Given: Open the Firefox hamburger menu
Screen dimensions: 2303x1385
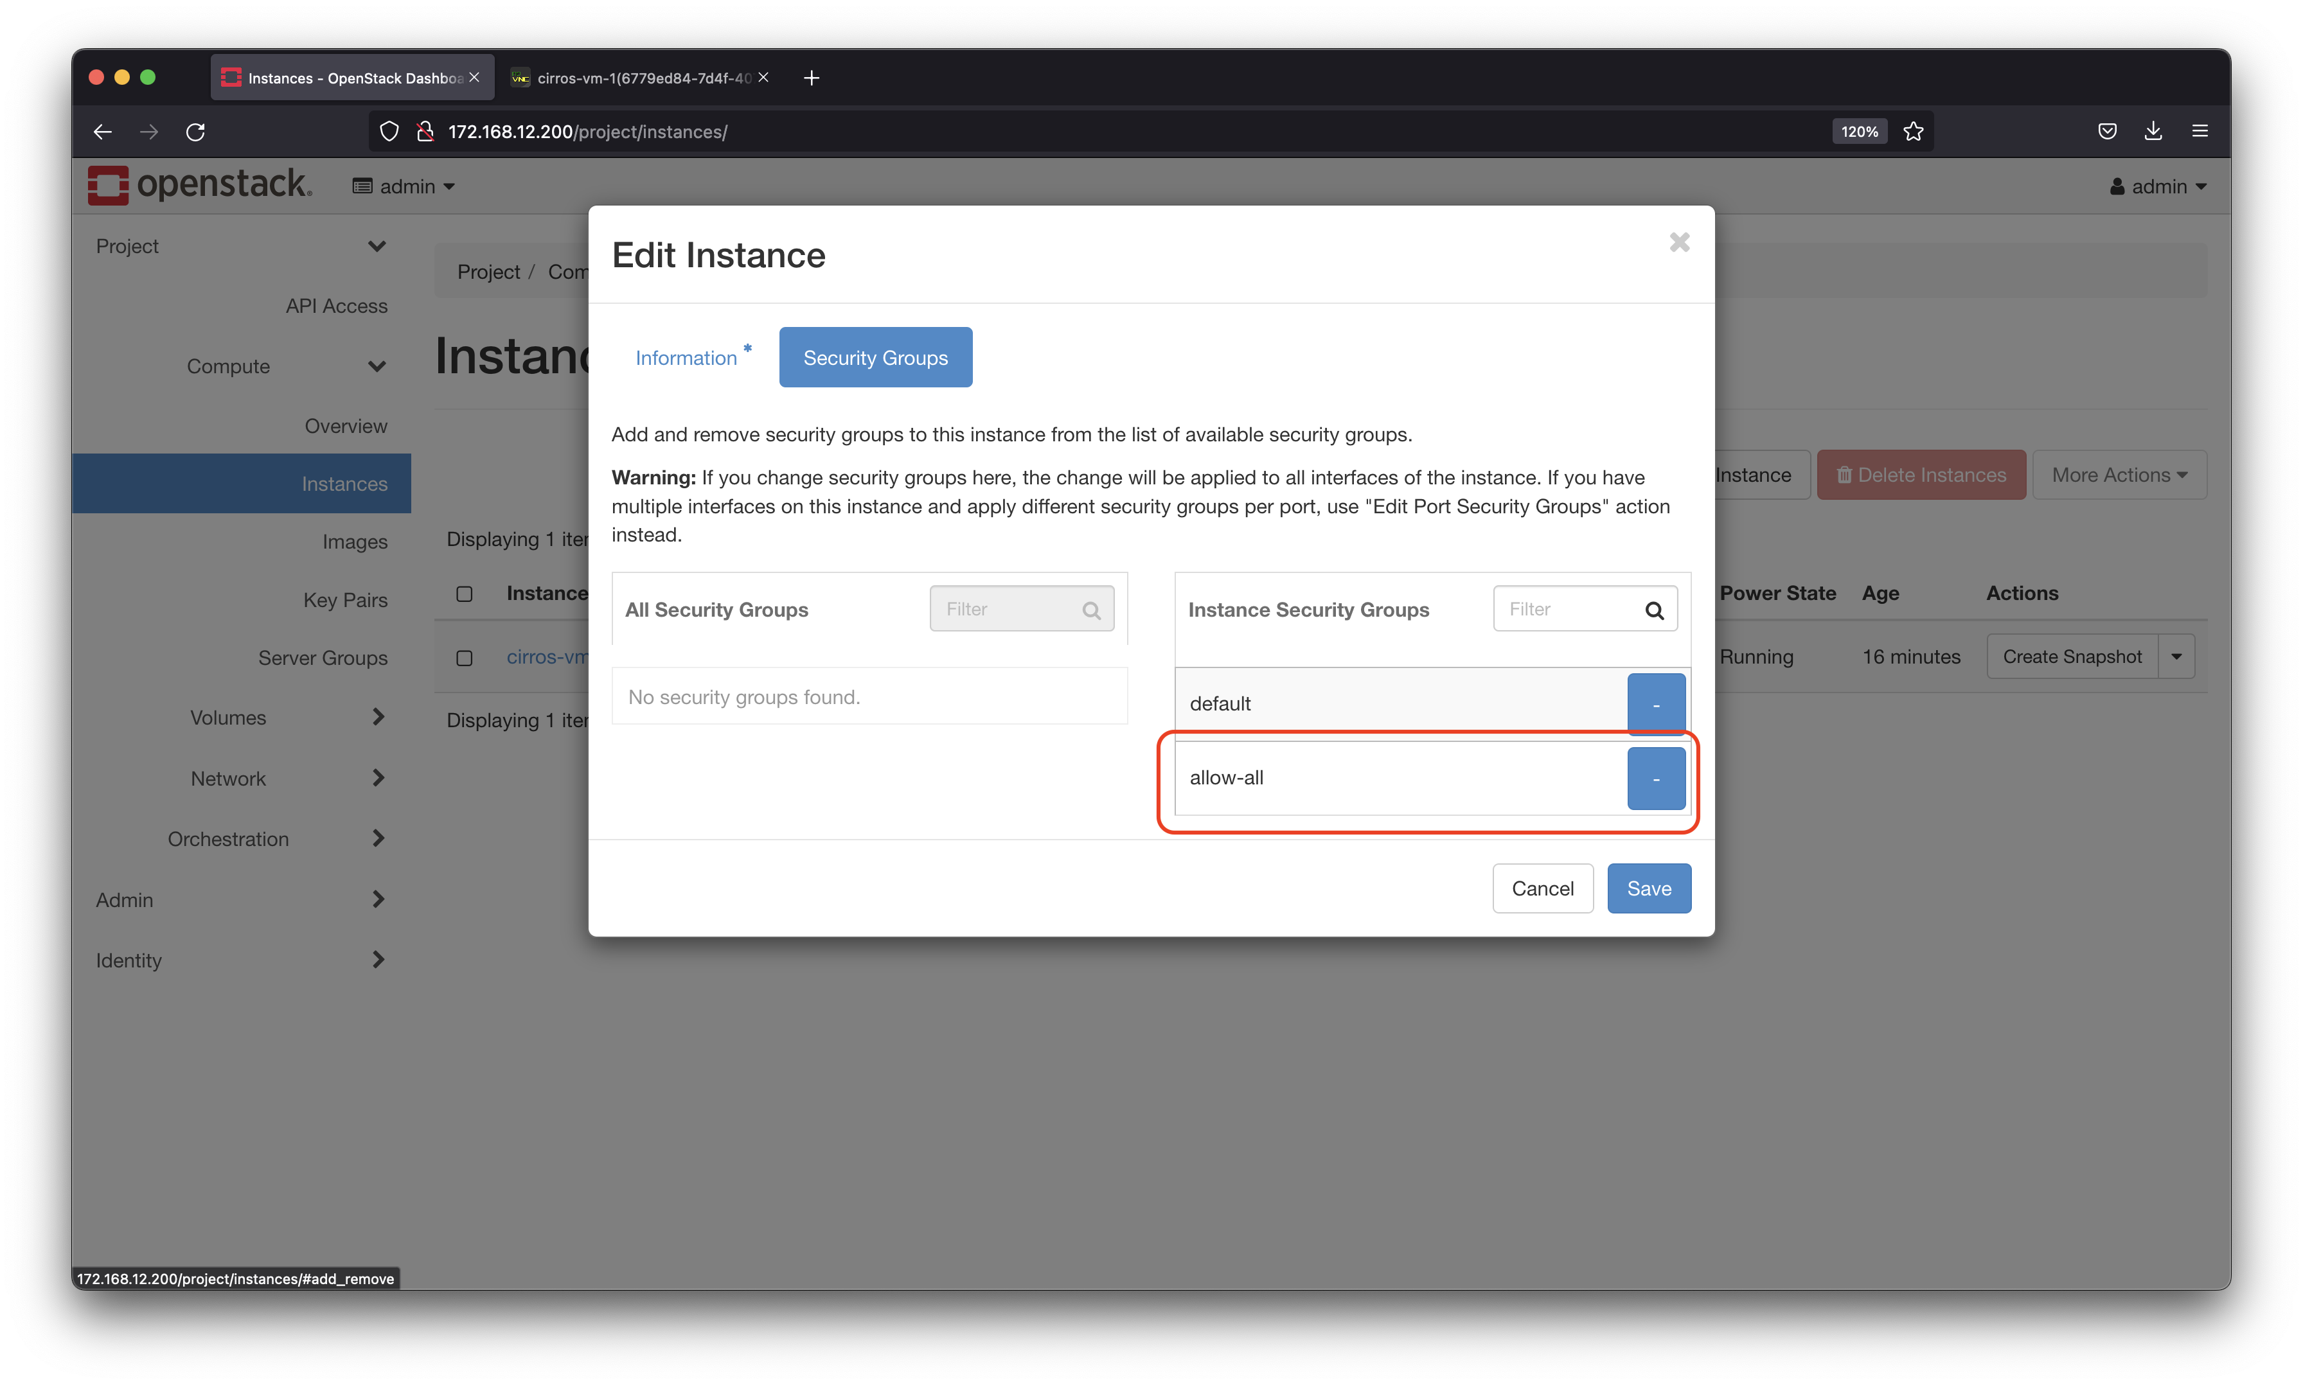Looking at the screenshot, I should point(2200,132).
